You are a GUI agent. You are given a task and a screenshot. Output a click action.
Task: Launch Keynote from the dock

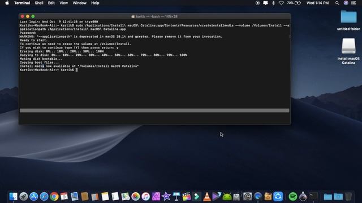[x=176, y=197]
